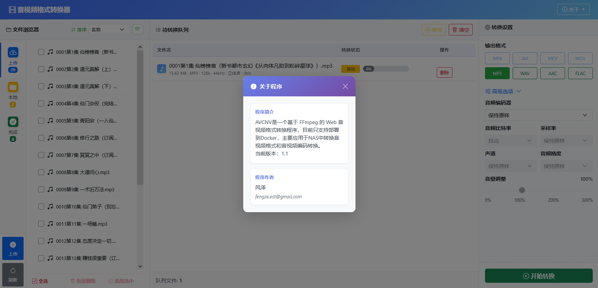
Task: Tick checkbox for 0002第2集 道元真解 file
Action: (x=41, y=69)
